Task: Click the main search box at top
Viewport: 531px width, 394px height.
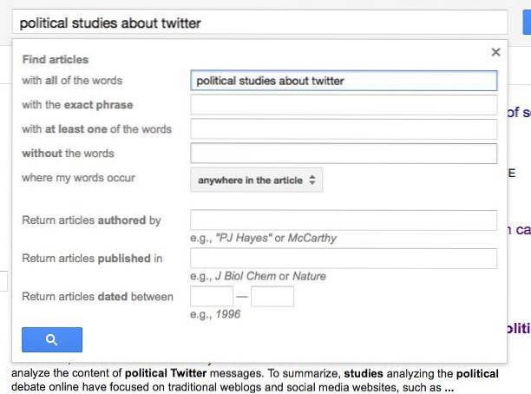Action: point(259,23)
